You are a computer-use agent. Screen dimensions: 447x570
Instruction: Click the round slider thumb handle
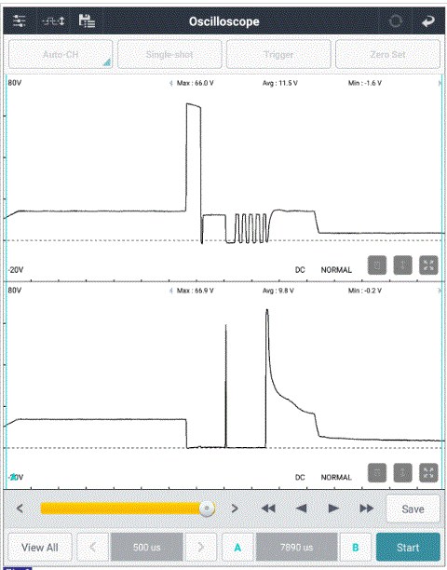pos(207,509)
